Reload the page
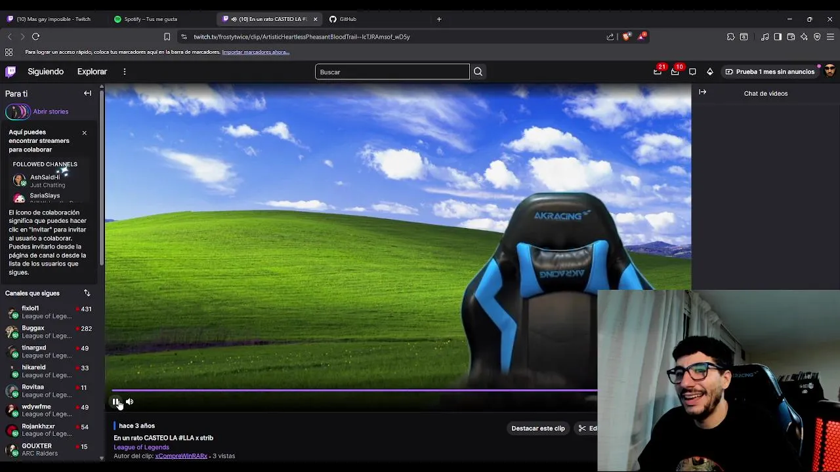 pyautogui.click(x=36, y=37)
